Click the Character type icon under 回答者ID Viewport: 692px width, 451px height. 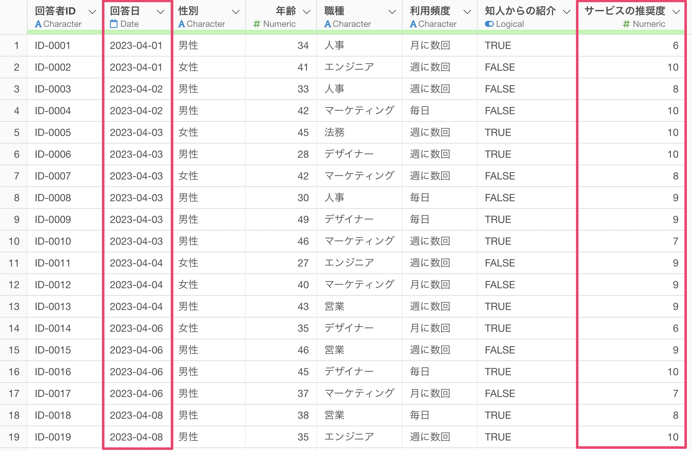38,24
